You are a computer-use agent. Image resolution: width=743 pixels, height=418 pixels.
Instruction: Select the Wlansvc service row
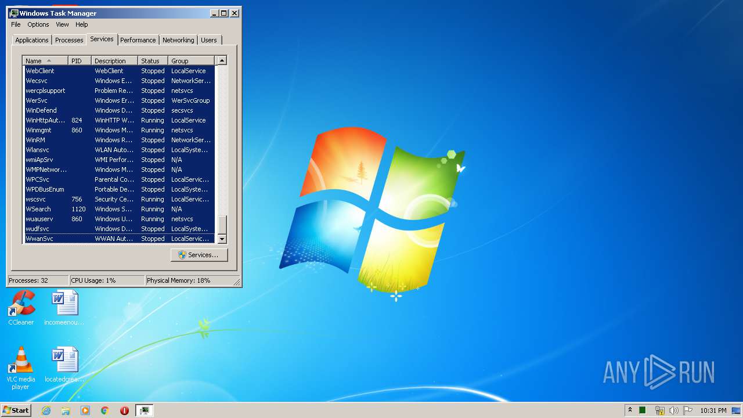[x=119, y=150]
